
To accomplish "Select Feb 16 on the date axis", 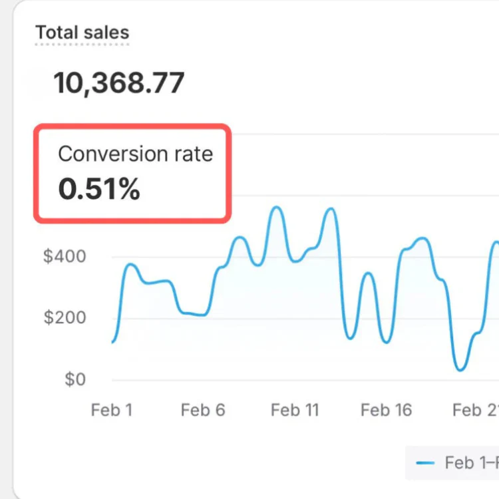I will 386,410.
